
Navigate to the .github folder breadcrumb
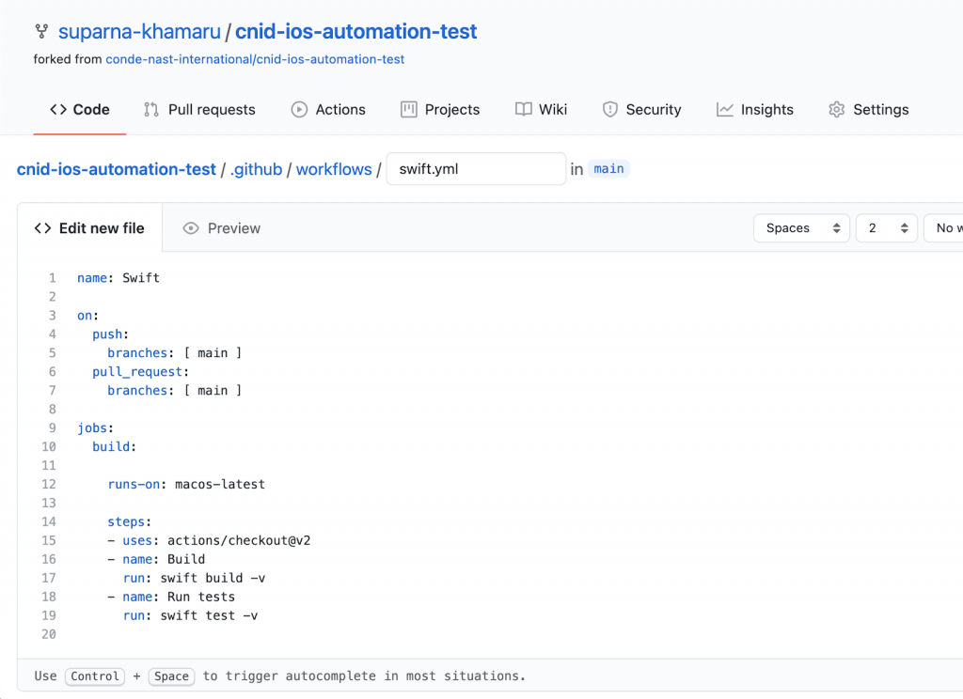click(x=256, y=170)
